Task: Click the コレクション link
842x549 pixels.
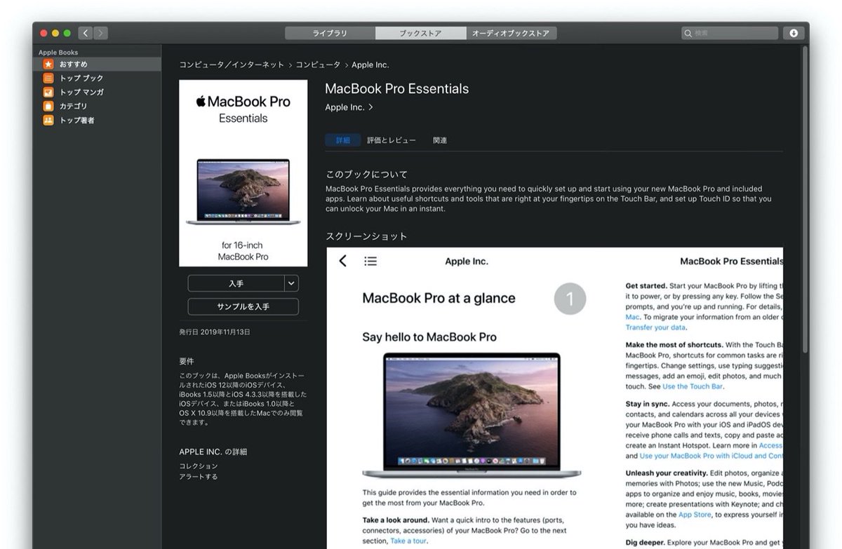Action: pos(199,466)
